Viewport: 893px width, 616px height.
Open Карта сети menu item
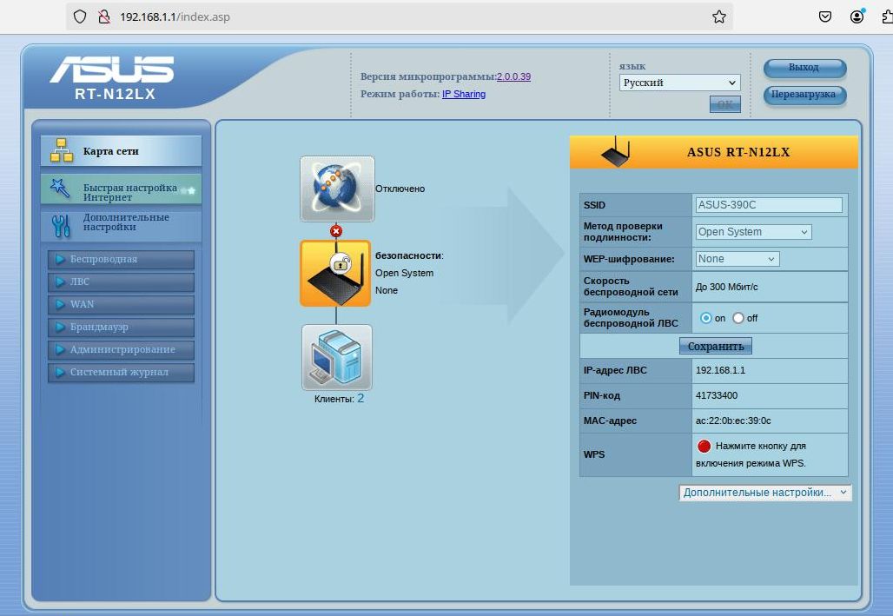(x=121, y=151)
